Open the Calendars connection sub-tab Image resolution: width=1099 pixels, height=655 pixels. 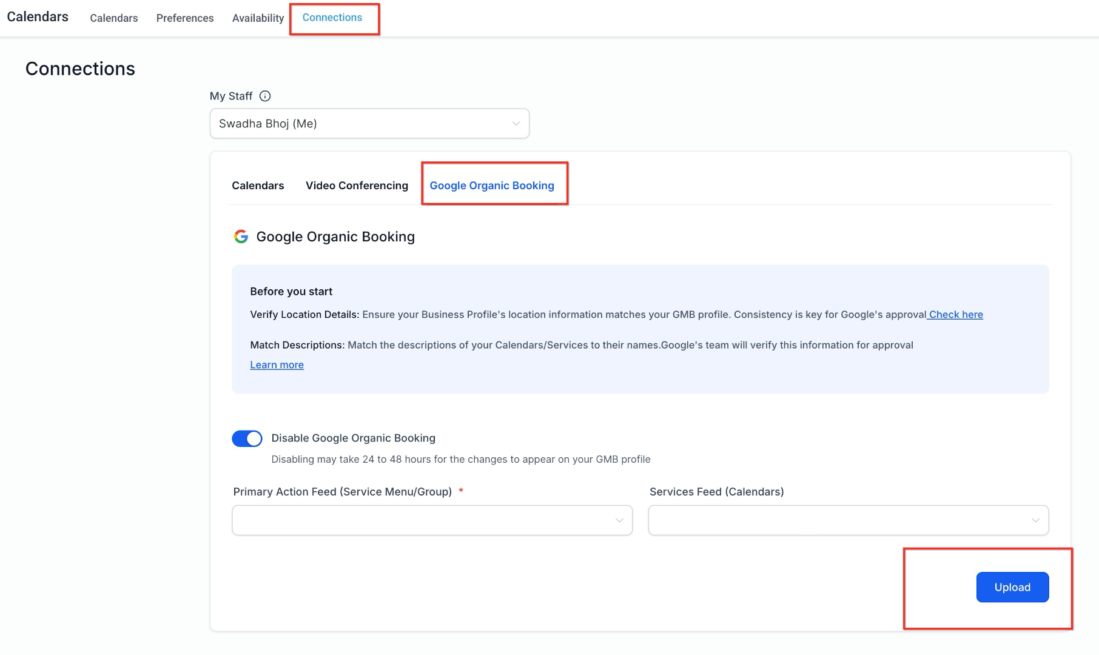click(258, 186)
